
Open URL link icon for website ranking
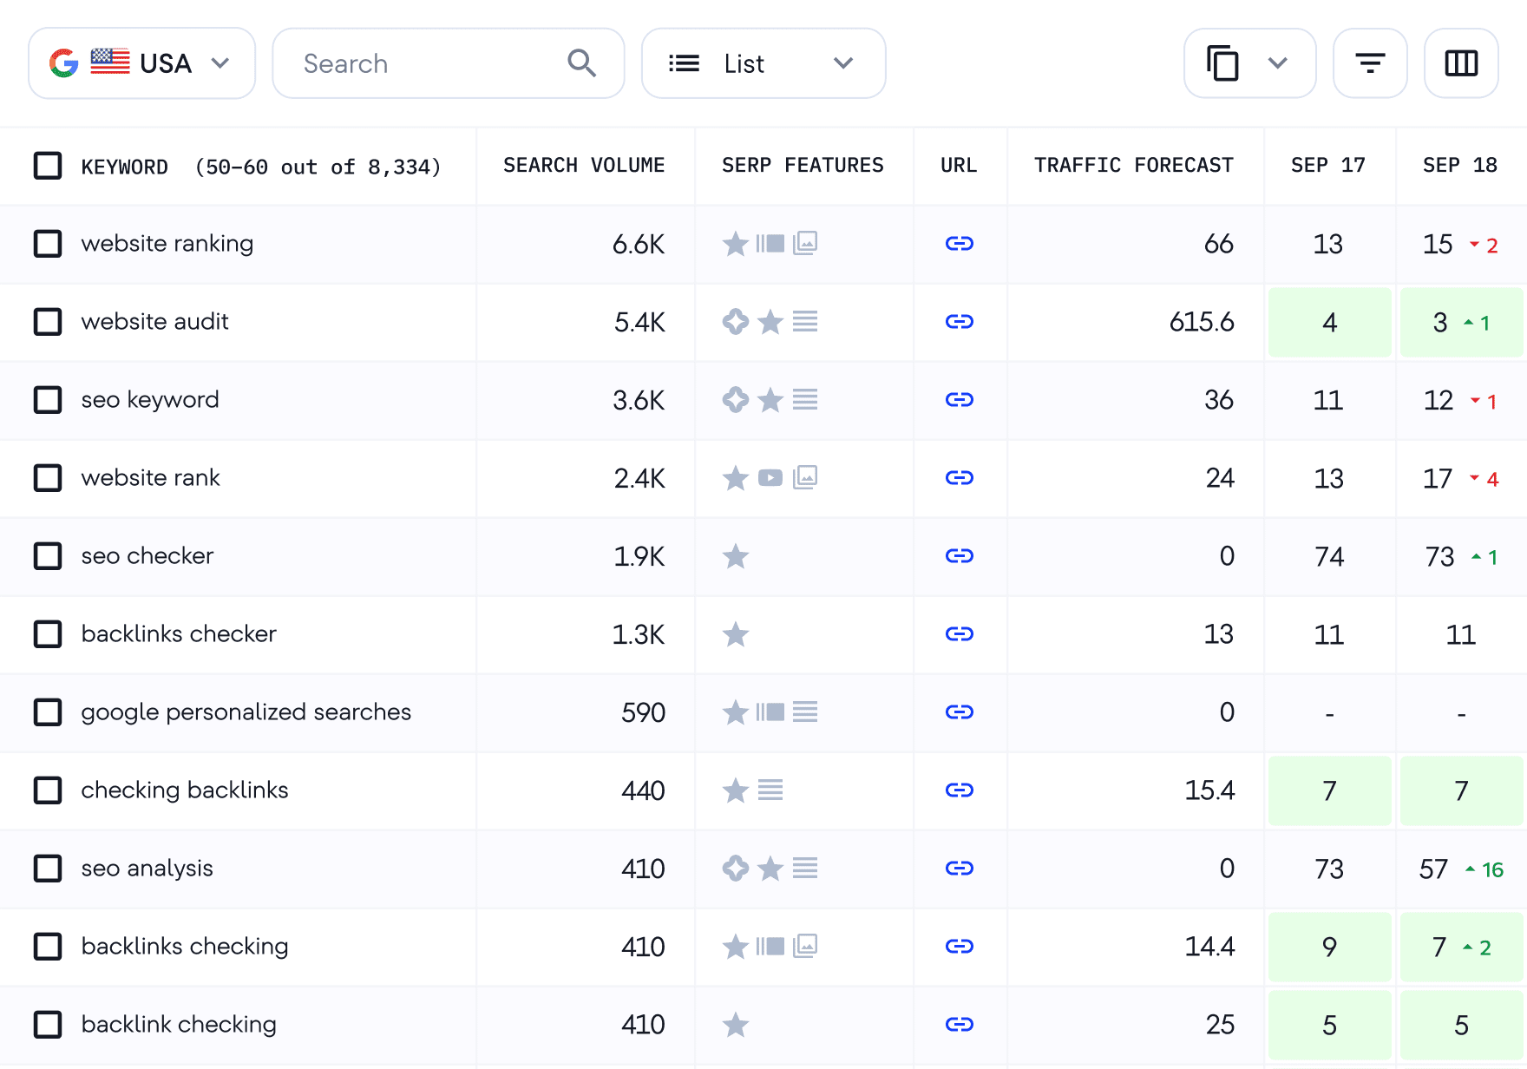pos(959,244)
